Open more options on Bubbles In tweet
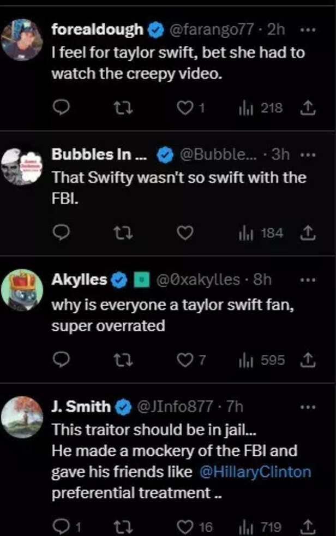 point(308,154)
